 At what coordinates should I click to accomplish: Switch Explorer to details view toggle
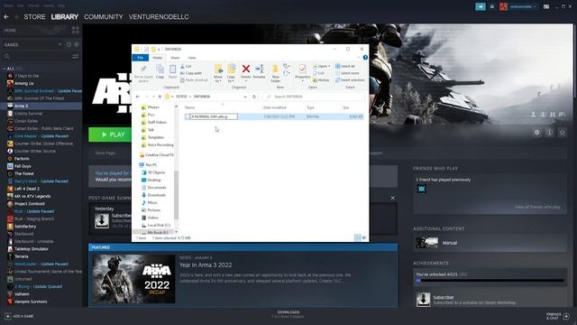[357, 238]
